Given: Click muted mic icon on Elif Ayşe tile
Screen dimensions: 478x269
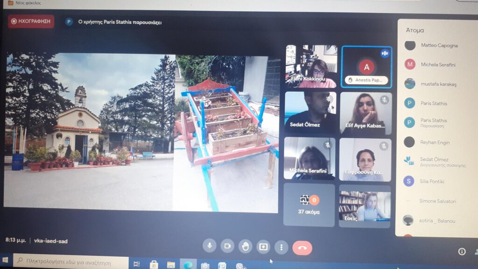Looking at the screenshot, I should [385, 100].
